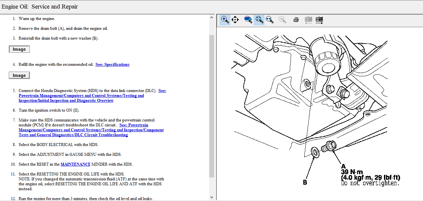Go to previous image camera icon
Viewport: 423px width, 201px height.
pyautogui.click(x=308, y=20)
